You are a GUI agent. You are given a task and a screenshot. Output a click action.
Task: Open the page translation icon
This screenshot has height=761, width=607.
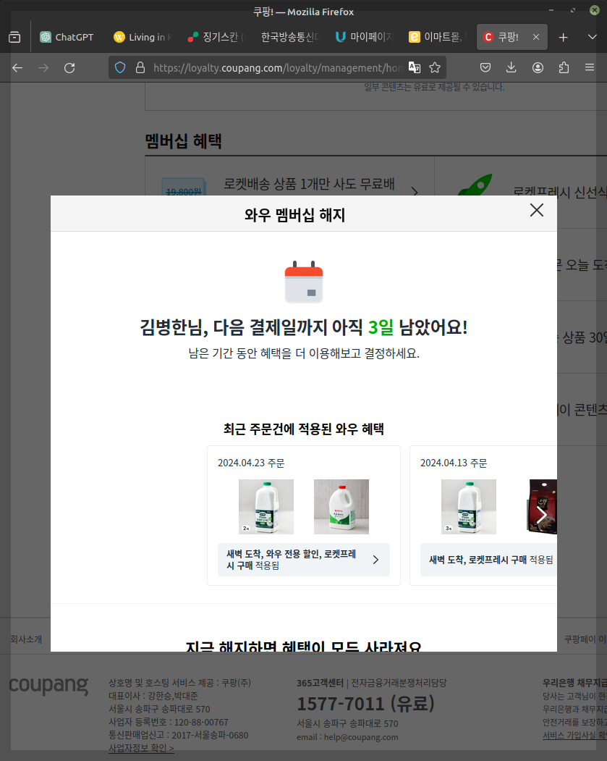[415, 67]
